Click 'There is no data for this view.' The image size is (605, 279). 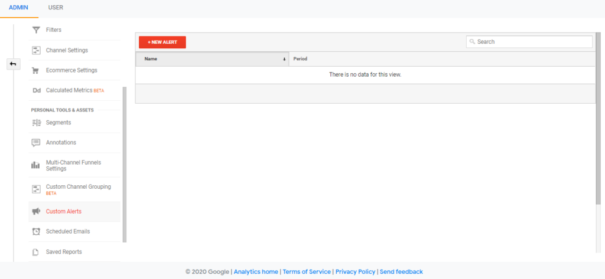[365, 75]
